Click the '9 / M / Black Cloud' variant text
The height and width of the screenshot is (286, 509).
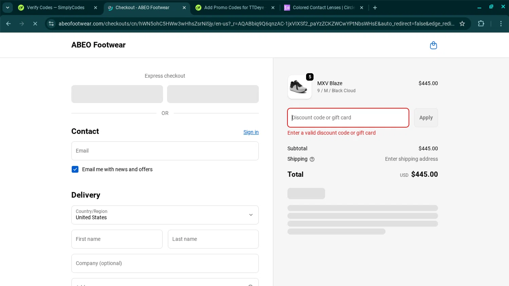tap(336, 91)
